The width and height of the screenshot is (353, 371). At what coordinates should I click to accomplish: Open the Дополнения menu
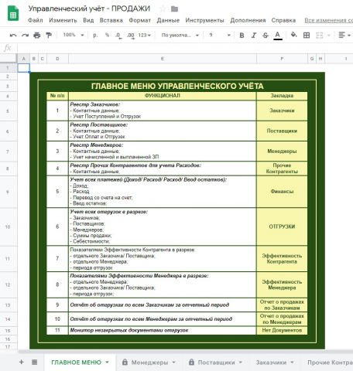pyautogui.click(x=248, y=20)
